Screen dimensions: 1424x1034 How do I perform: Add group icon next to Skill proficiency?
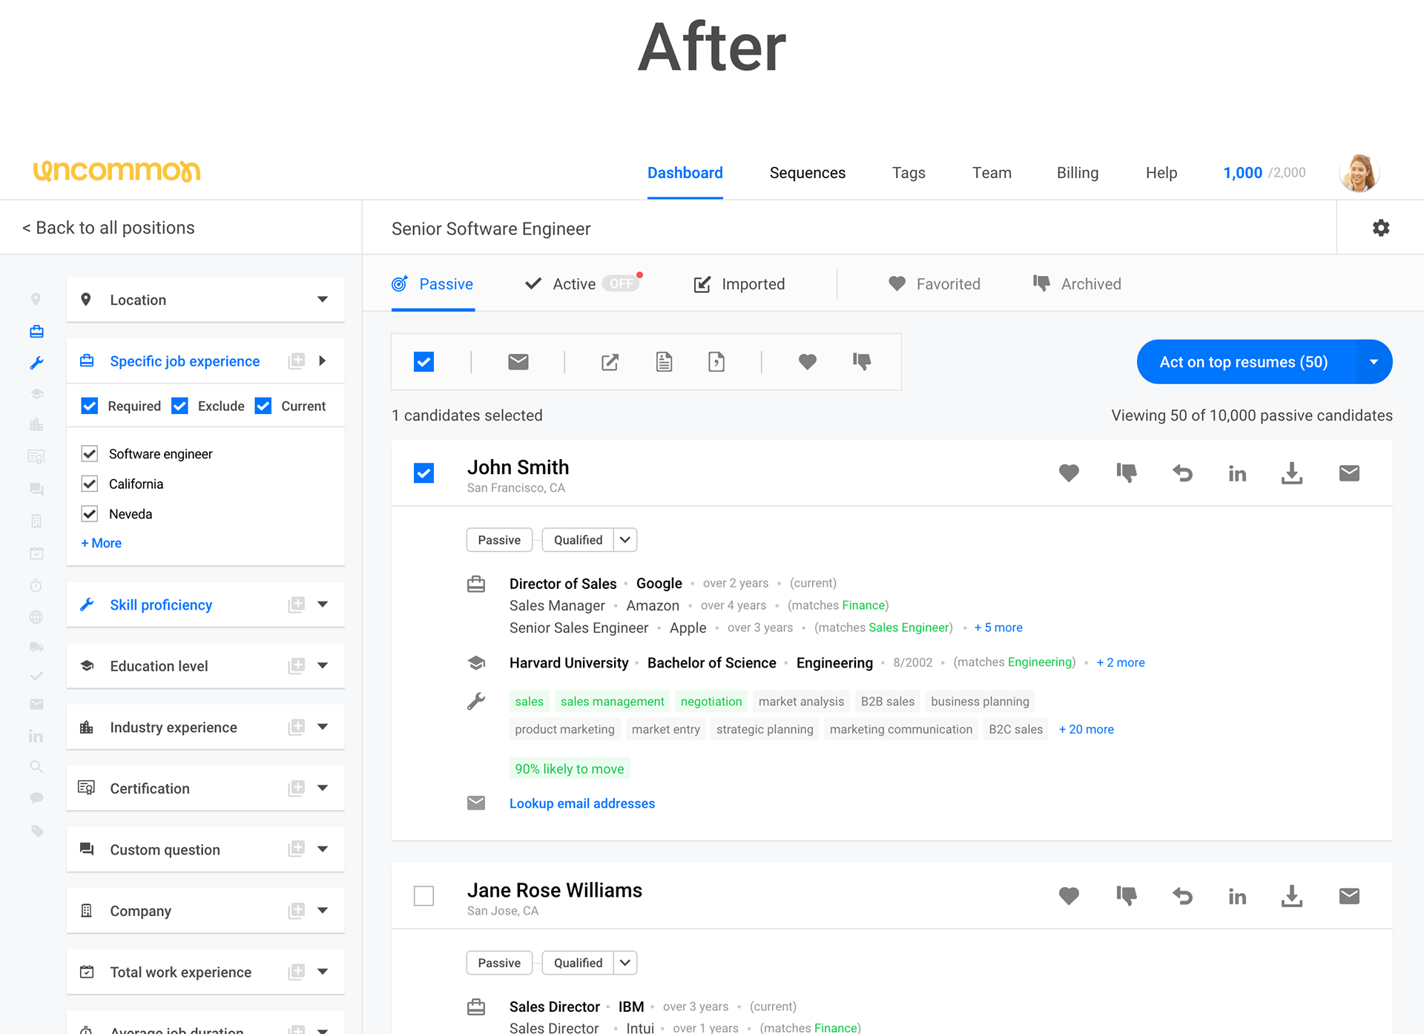point(297,605)
